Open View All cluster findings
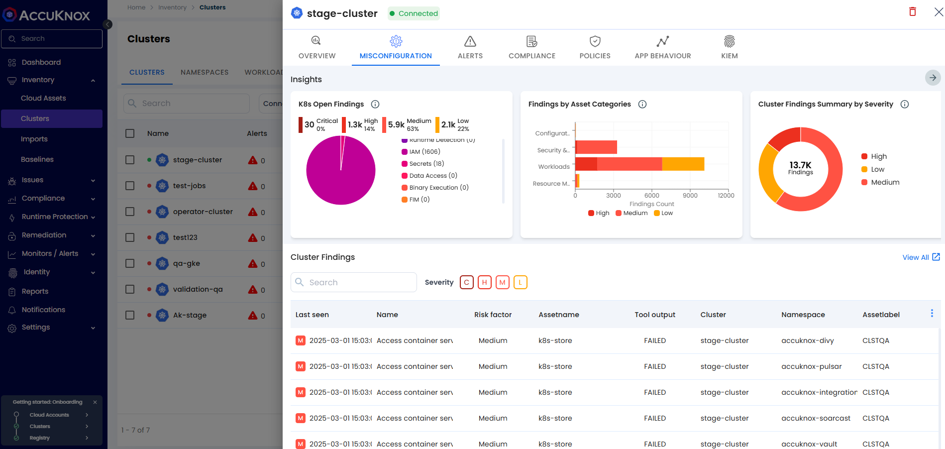The height and width of the screenshot is (449, 945). coord(921,257)
